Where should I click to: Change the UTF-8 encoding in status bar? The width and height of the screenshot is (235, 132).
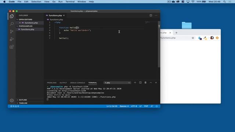(134, 106)
